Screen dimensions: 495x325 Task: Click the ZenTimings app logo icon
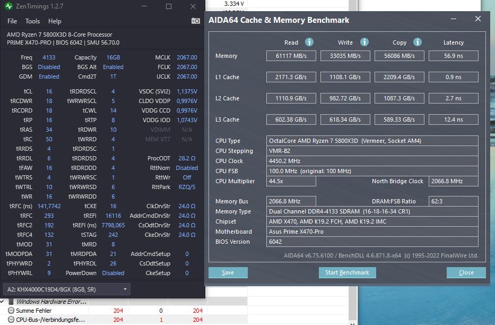point(8,6)
